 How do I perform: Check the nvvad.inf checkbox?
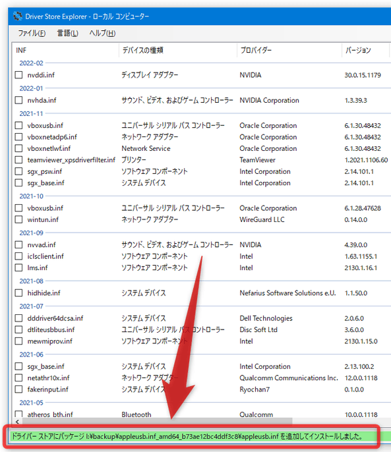coord(18,244)
